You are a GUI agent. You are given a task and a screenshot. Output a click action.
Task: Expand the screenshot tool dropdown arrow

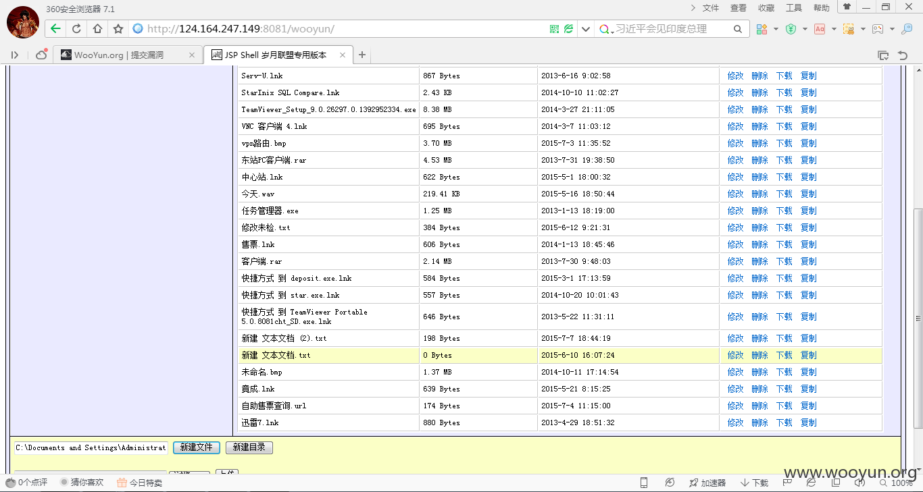click(863, 29)
